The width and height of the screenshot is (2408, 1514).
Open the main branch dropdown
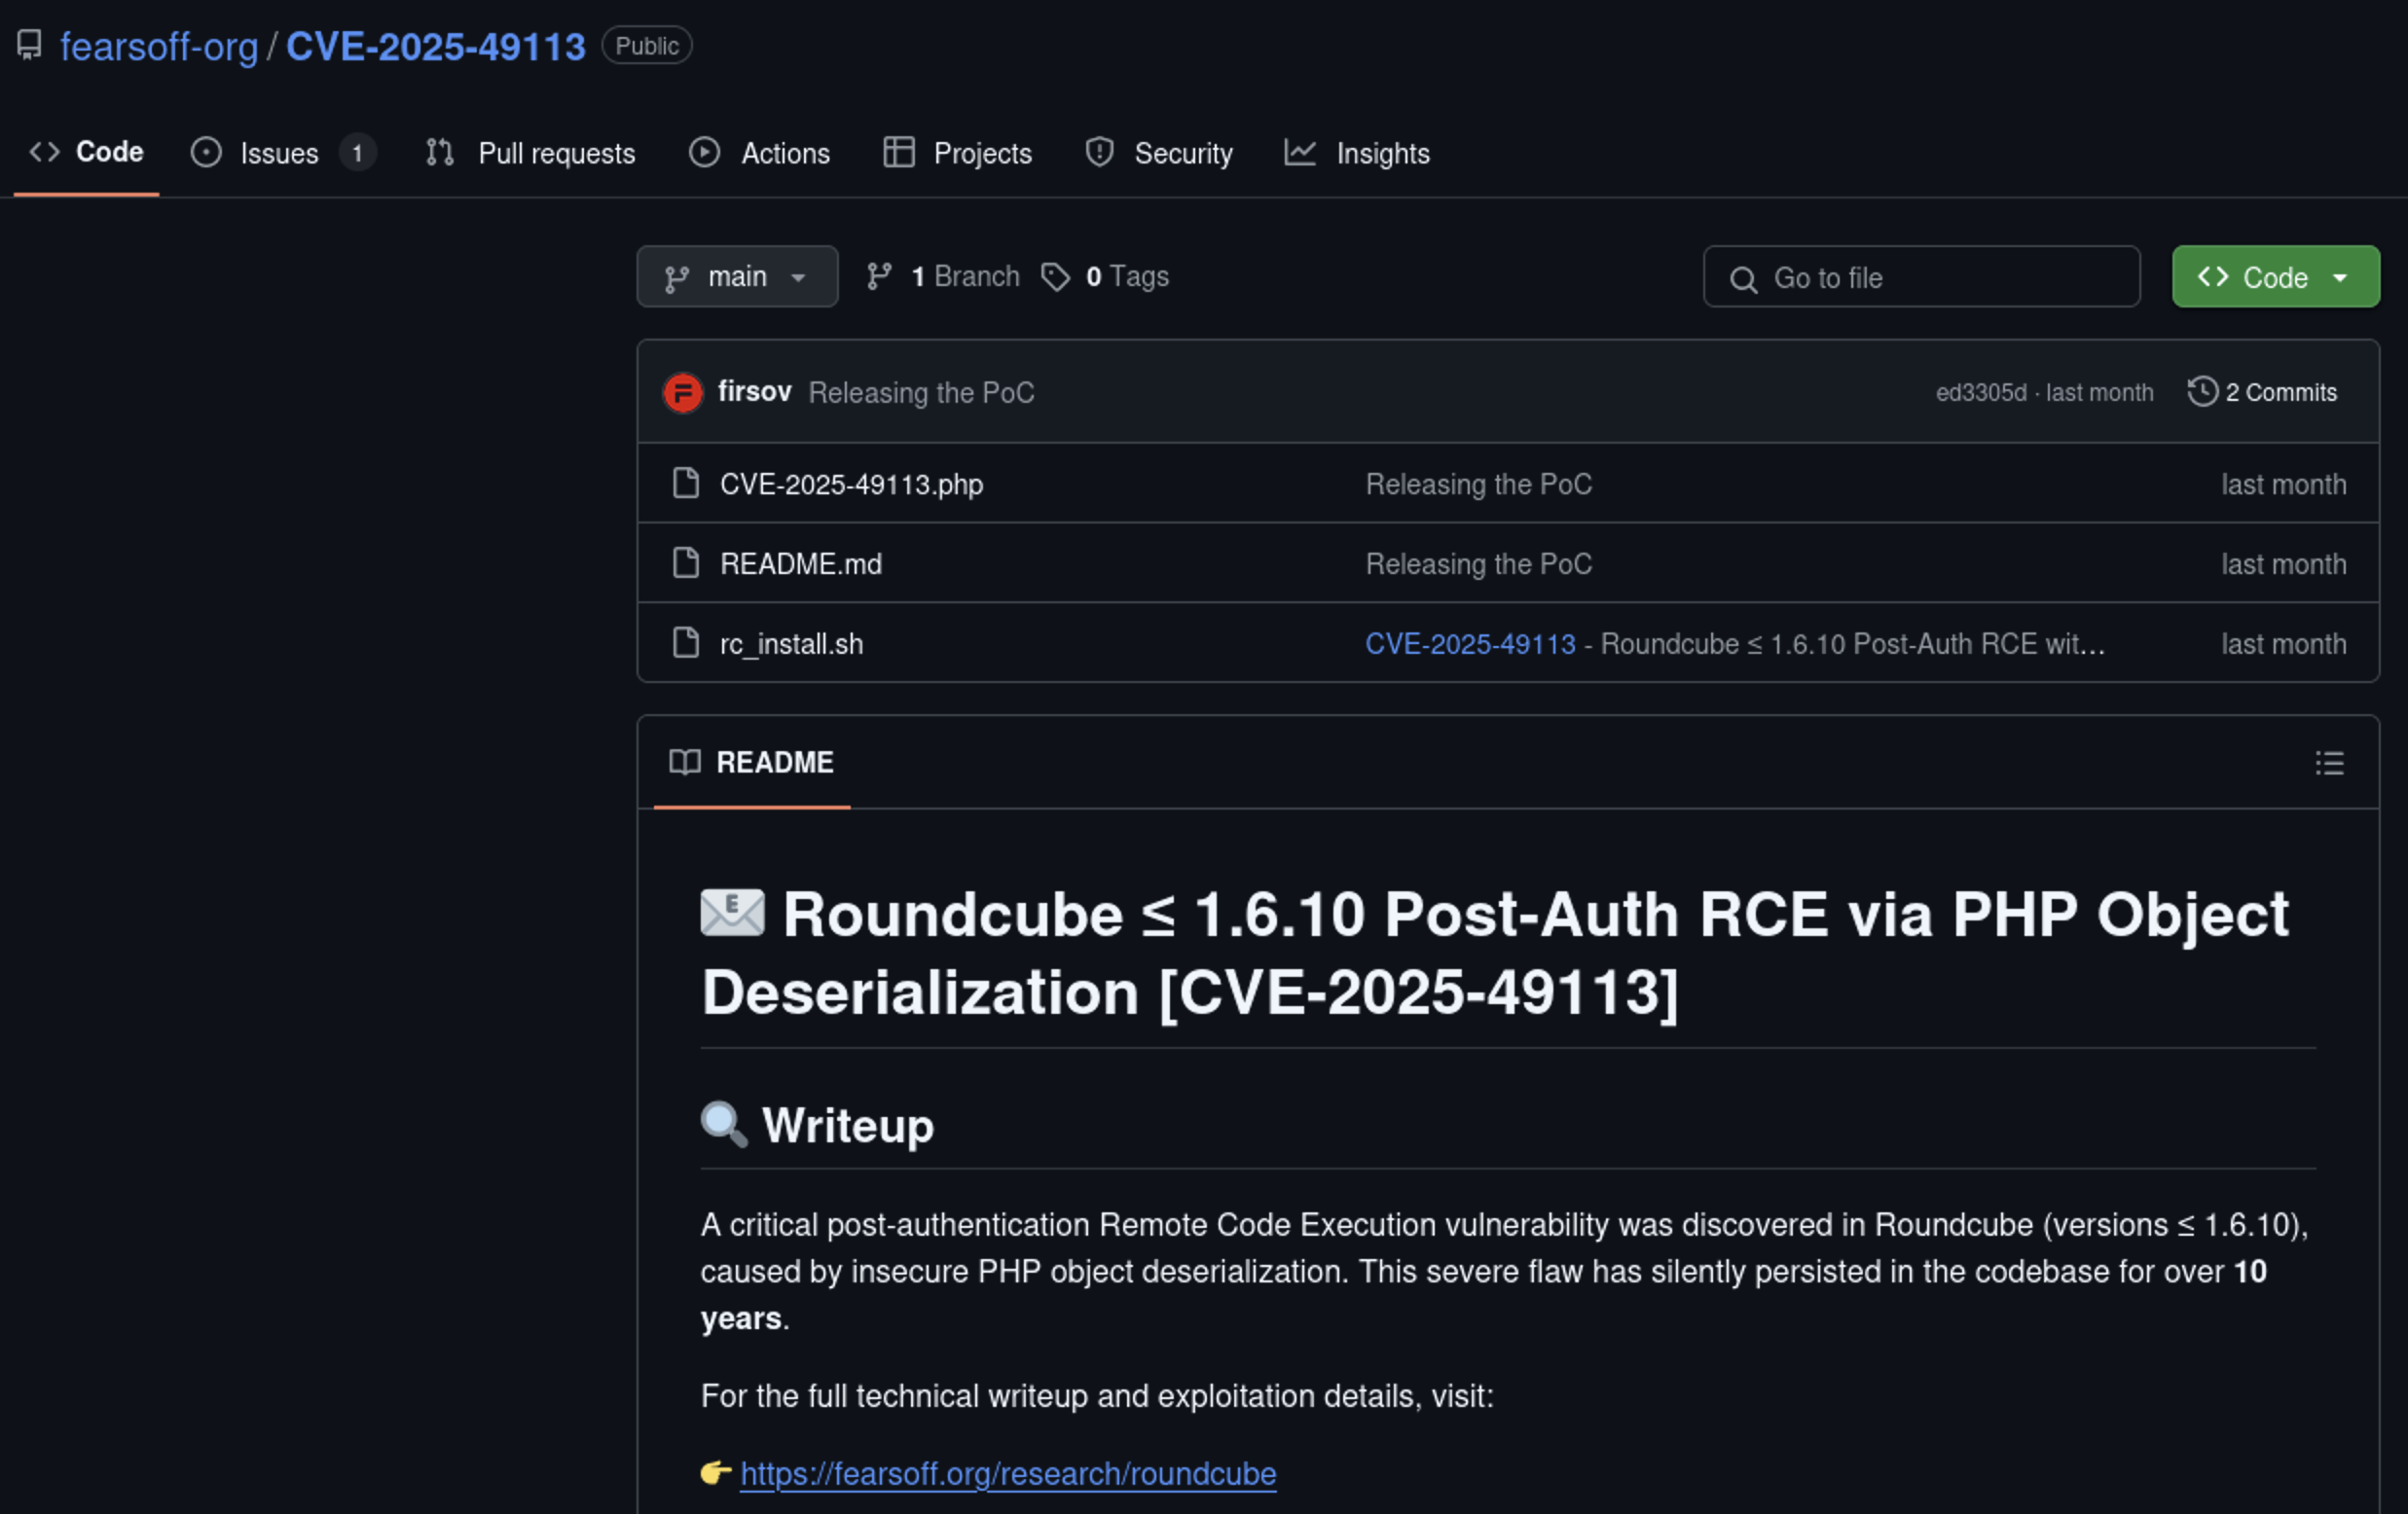[737, 276]
